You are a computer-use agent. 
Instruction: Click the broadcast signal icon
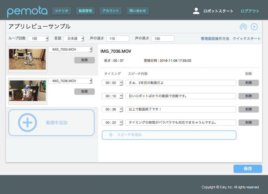point(243,27)
